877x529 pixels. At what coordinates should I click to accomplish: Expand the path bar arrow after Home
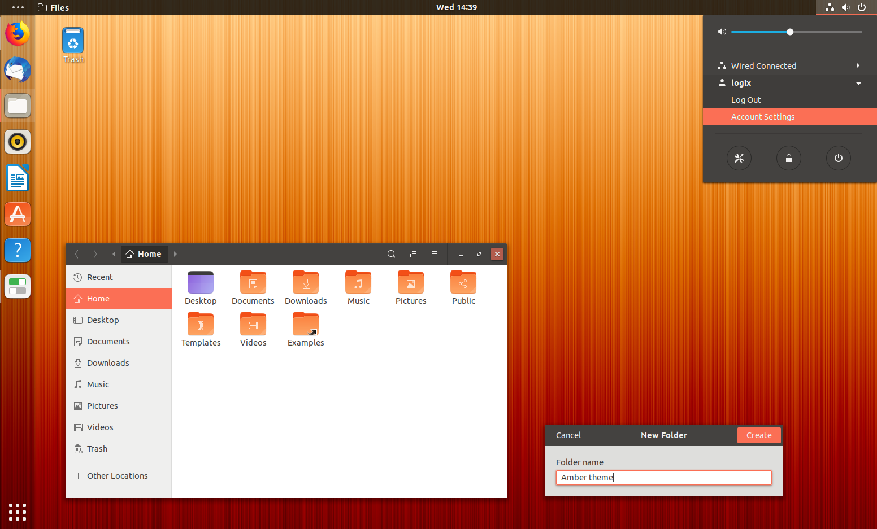click(x=175, y=254)
